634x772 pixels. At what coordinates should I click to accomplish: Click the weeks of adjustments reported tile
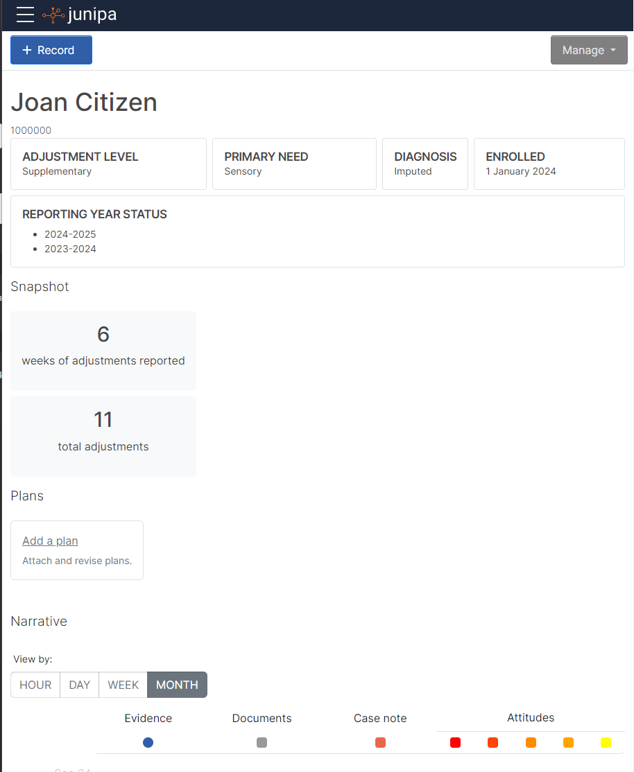[103, 351]
